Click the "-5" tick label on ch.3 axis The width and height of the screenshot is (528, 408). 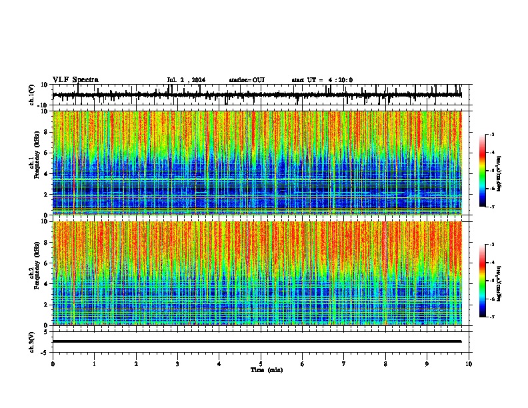point(45,353)
